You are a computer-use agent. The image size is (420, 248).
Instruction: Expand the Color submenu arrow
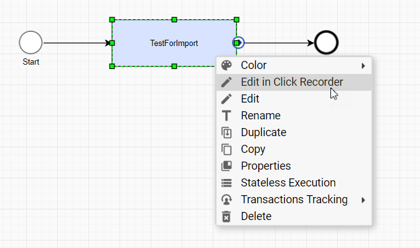coord(363,66)
